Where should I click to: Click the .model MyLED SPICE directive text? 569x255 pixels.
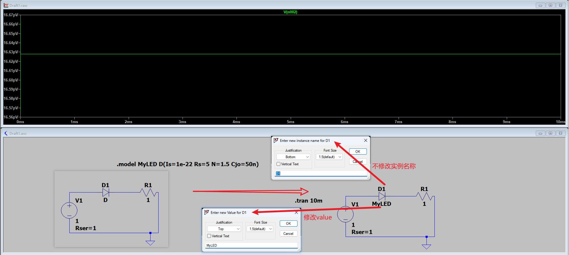click(188, 164)
